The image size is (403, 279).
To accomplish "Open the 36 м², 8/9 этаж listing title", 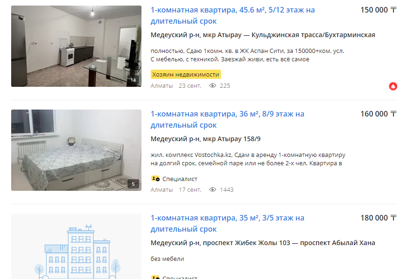I will (x=228, y=119).
